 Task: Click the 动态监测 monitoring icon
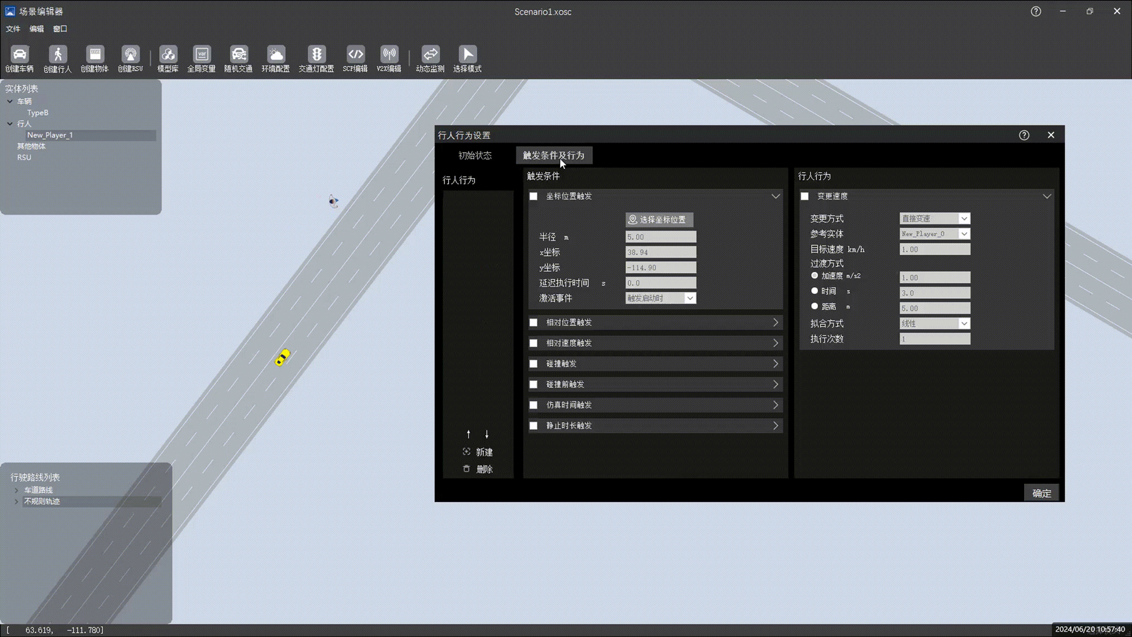pos(430,55)
